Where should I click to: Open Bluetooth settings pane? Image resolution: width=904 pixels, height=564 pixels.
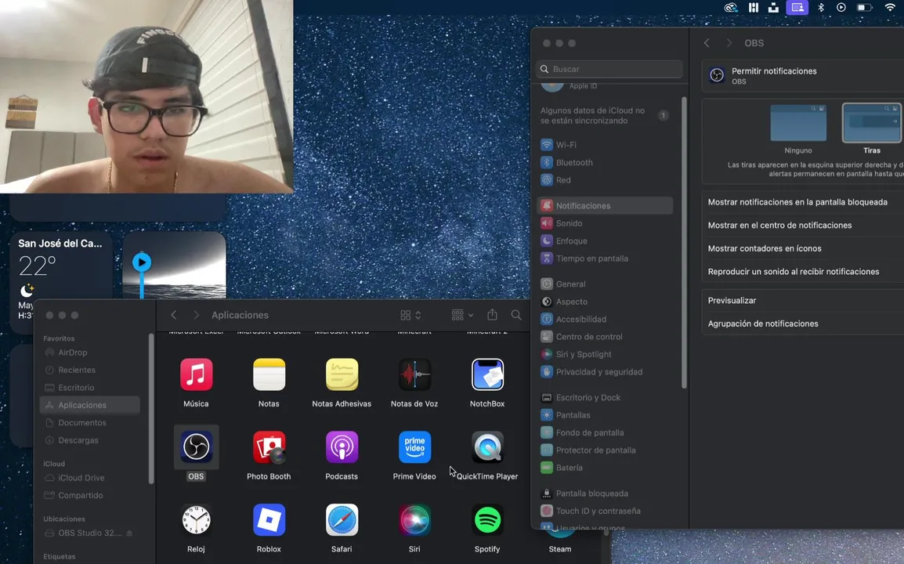point(605,163)
